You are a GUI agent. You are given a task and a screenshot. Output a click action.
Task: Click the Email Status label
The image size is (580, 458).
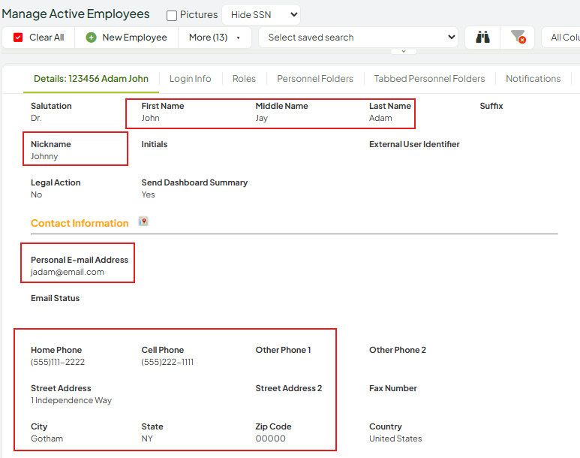coord(55,298)
